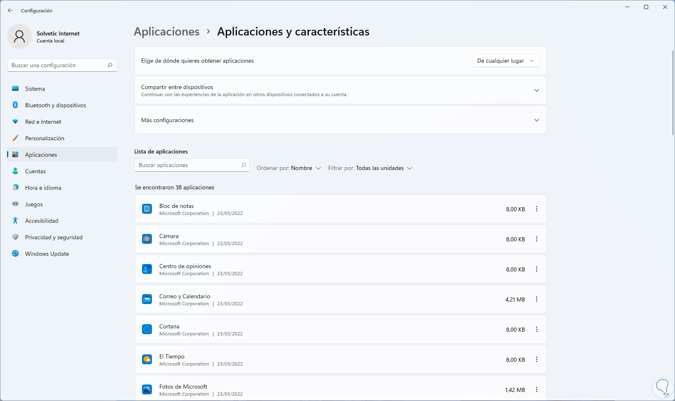Viewport: 675px width, 401px height.
Task: Click the Buscar aplicaciones search field
Action: (189, 165)
